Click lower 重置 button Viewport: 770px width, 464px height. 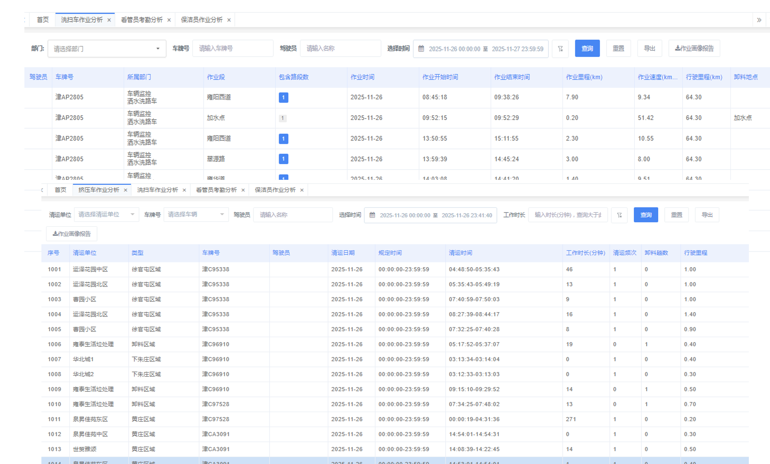677,215
